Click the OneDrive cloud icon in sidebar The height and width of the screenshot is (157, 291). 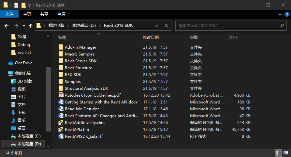click(11, 63)
